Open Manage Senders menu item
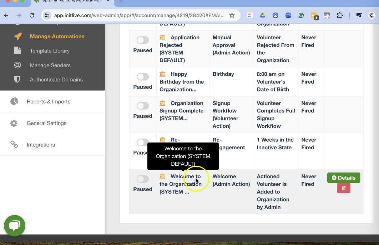The width and height of the screenshot is (379, 245). 50,65
